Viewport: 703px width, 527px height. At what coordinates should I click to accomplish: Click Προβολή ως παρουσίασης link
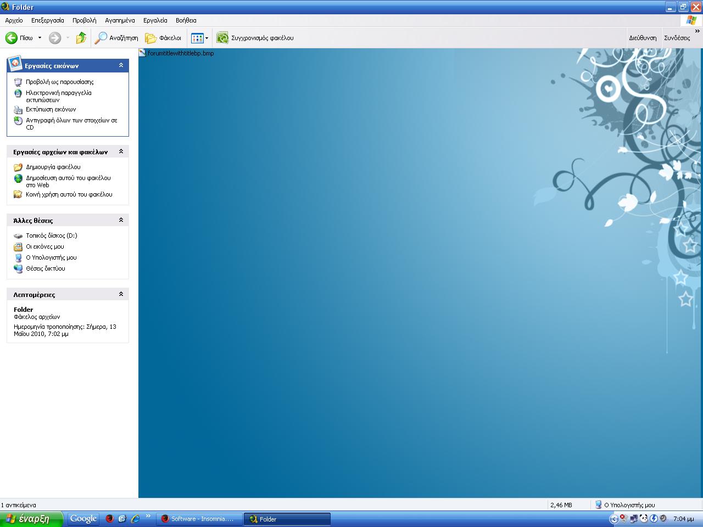pyautogui.click(x=60, y=82)
